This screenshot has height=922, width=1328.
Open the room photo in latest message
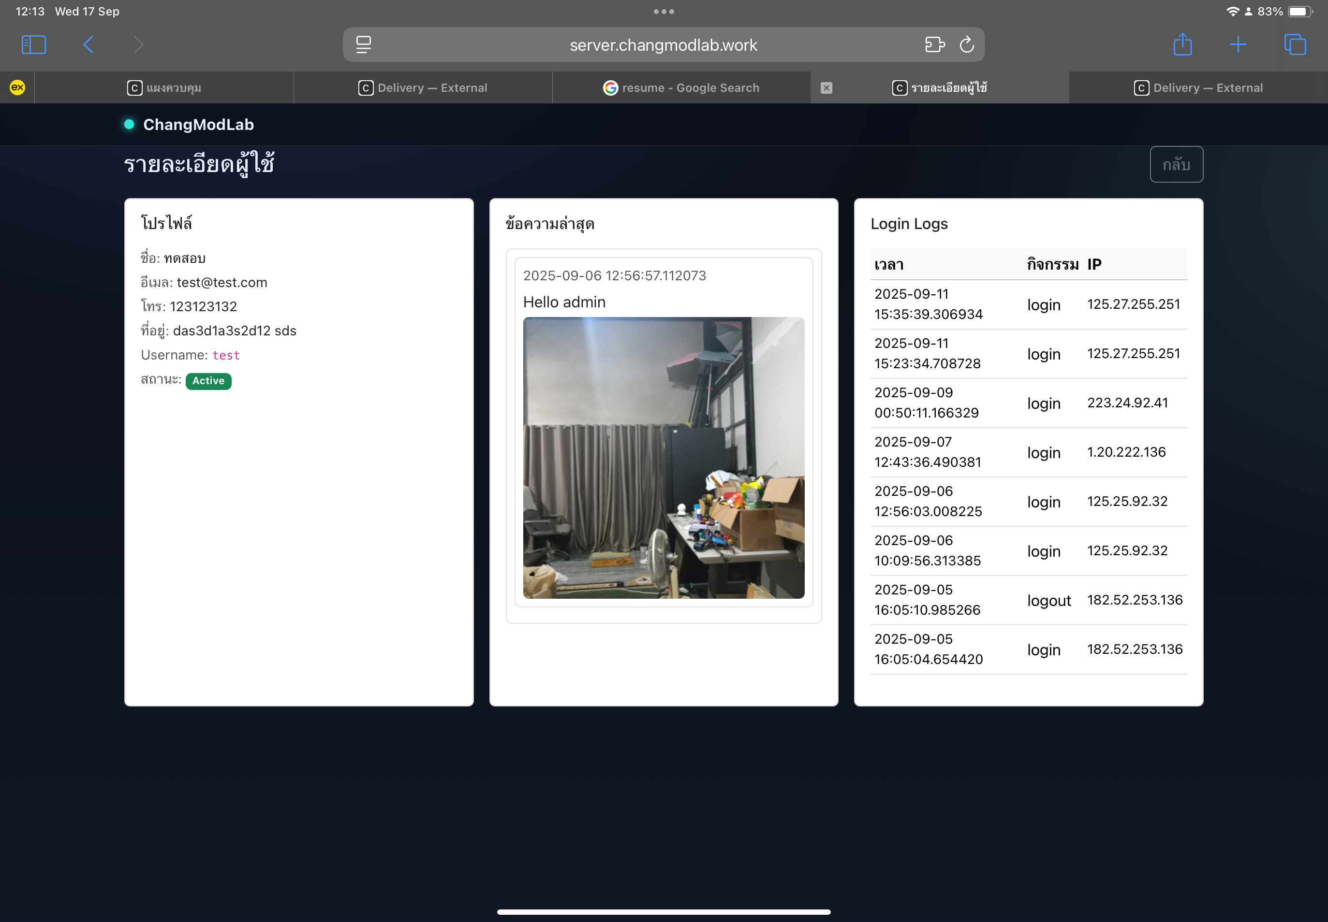pyautogui.click(x=663, y=458)
